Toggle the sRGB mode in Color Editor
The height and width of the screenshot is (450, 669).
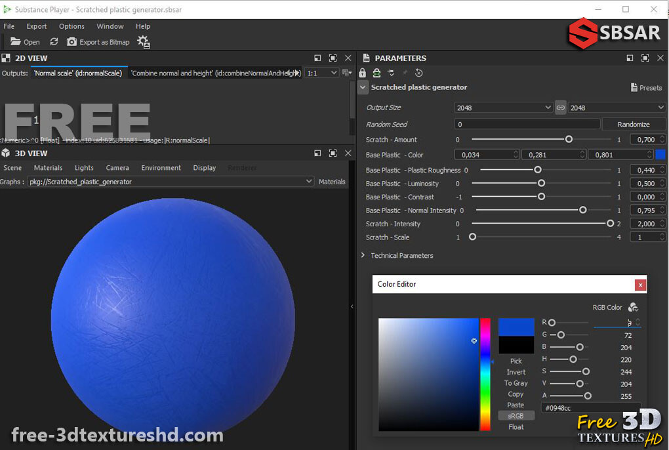(516, 416)
